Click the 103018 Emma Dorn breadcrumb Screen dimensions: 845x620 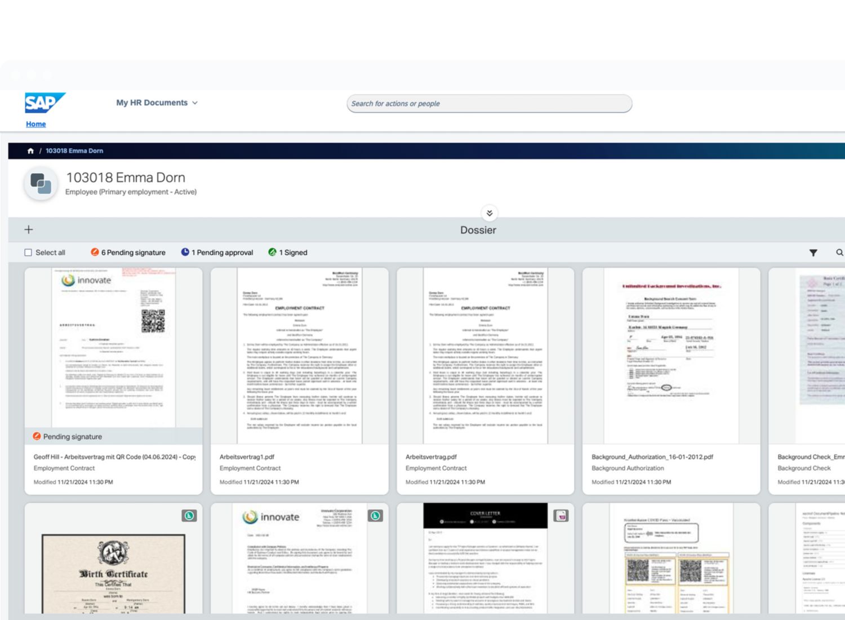point(74,151)
